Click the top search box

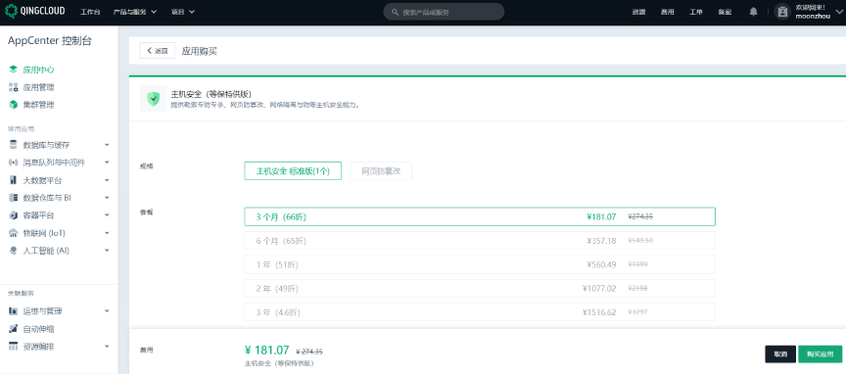click(x=444, y=12)
